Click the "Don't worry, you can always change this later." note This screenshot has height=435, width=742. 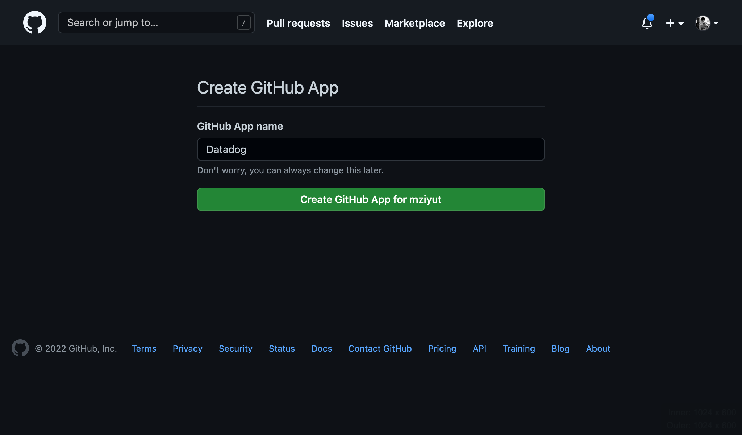pos(290,170)
